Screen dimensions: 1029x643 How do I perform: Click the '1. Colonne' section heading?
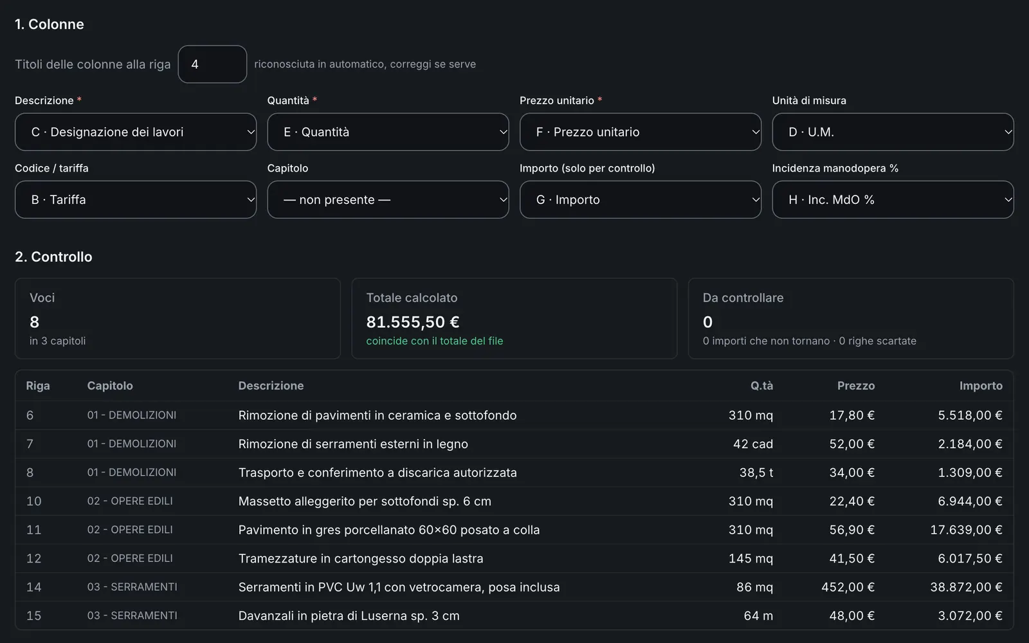point(50,24)
